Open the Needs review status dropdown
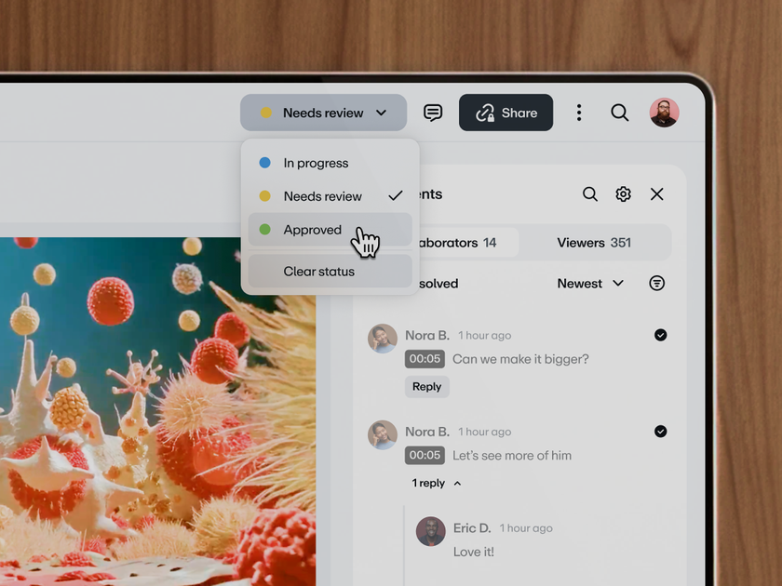This screenshot has height=586, width=782. tap(323, 112)
